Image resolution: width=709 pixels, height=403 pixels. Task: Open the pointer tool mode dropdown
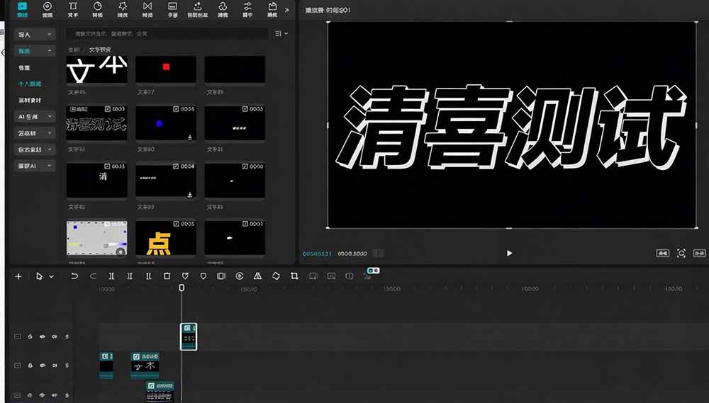click(52, 276)
